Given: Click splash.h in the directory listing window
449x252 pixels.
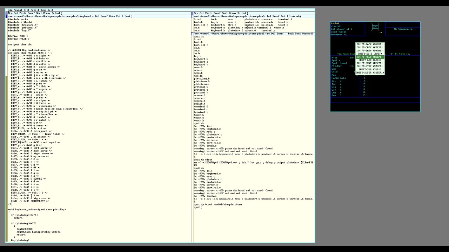Looking at the screenshot, I should 267,25.
